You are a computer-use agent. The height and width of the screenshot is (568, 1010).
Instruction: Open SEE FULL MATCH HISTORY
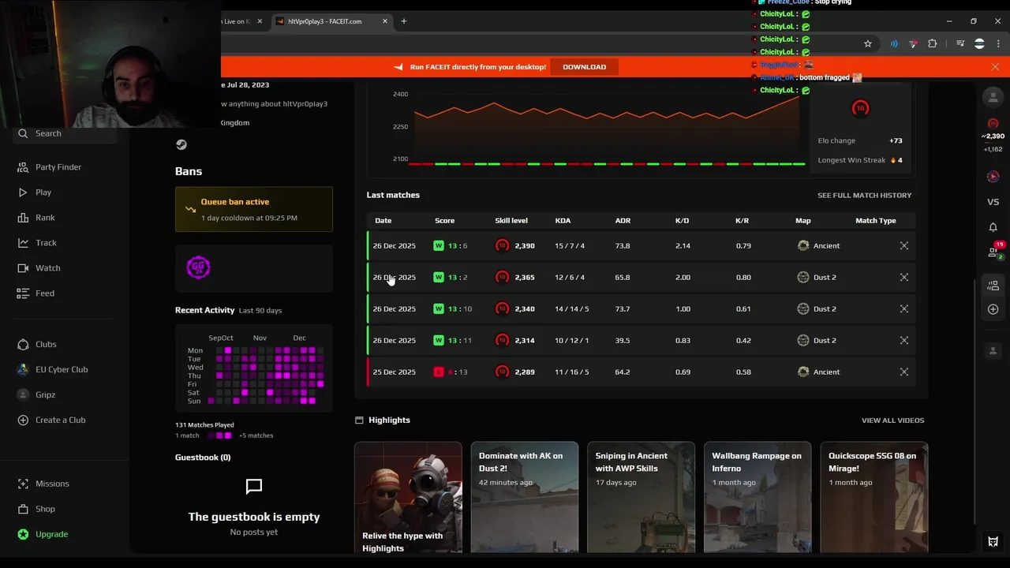pos(864,195)
